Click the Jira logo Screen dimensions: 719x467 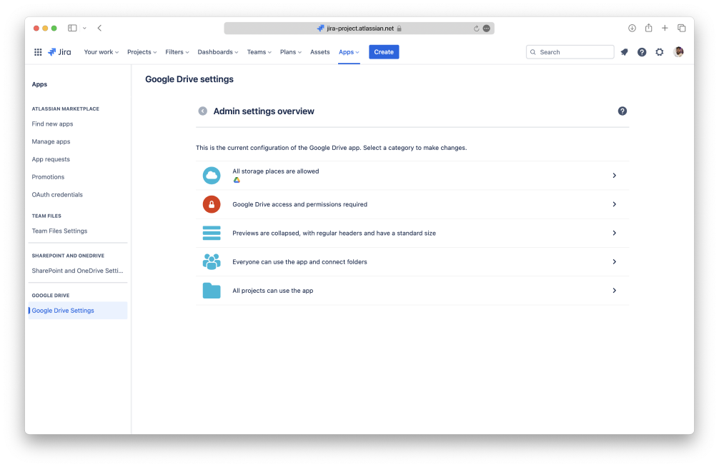(59, 52)
